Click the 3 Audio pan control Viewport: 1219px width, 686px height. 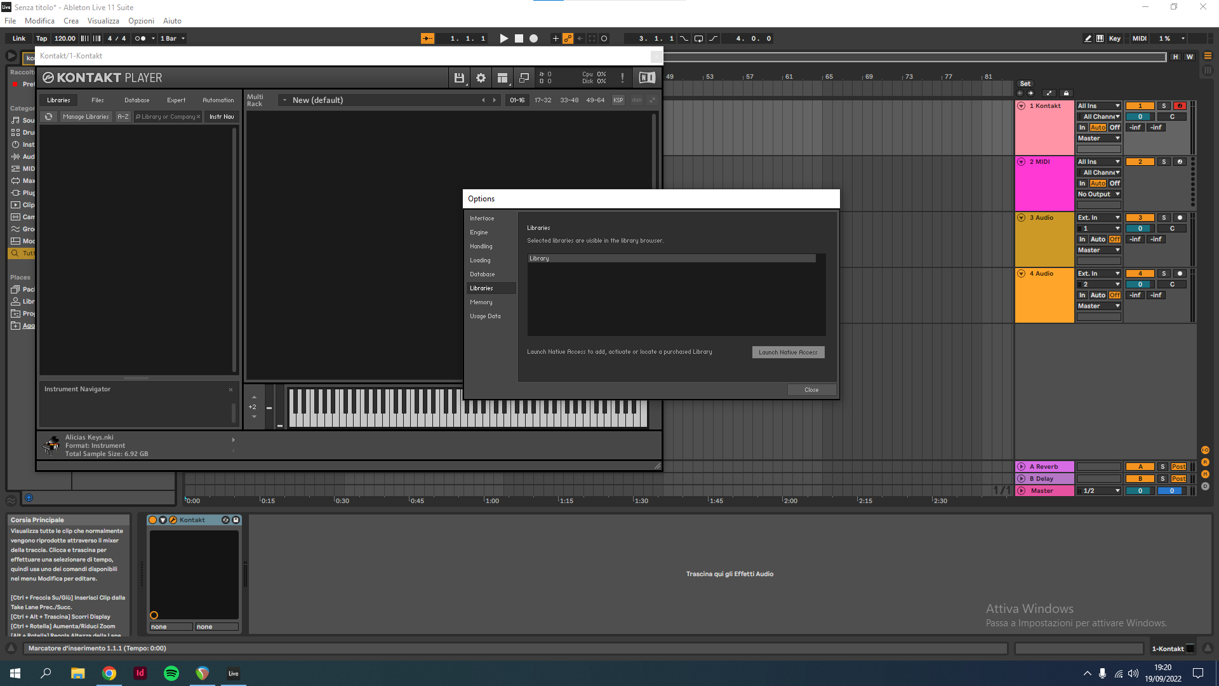[x=1172, y=229]
